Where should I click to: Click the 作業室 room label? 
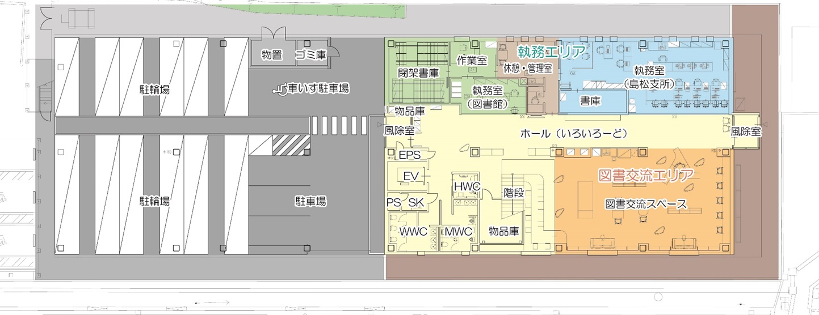click(x=472, y=60)
